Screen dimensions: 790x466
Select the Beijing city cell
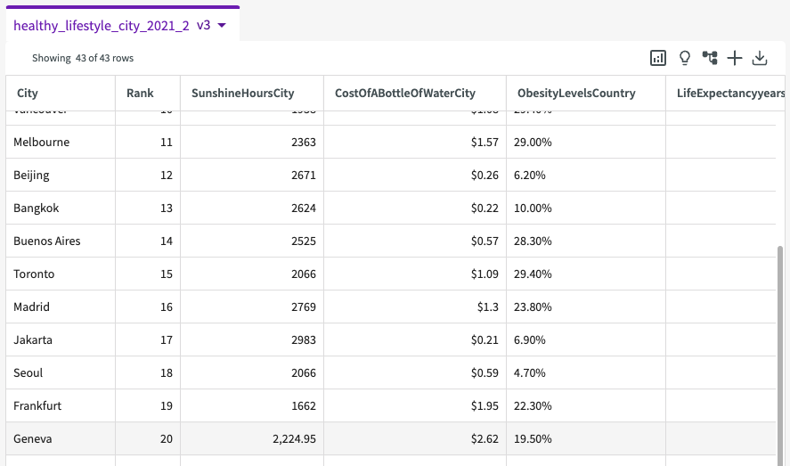click(x=61, y=175)
